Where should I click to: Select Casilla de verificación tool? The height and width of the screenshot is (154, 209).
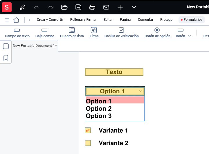[121, 33]
